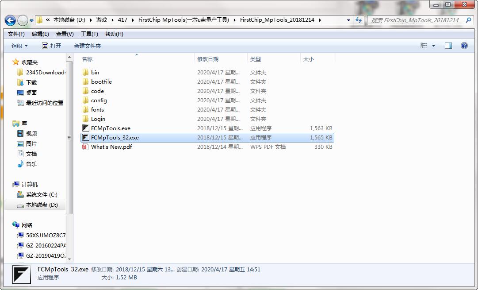The image size is (478, 290).
Task: Click the search magnifier icon
Action: tap(469, 20)
